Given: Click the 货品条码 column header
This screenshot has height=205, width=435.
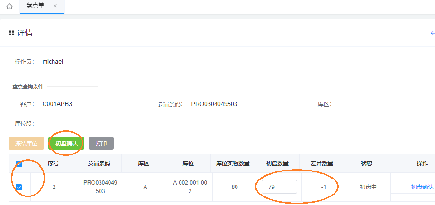Looking at the screenshot, I should coord(99,163).
